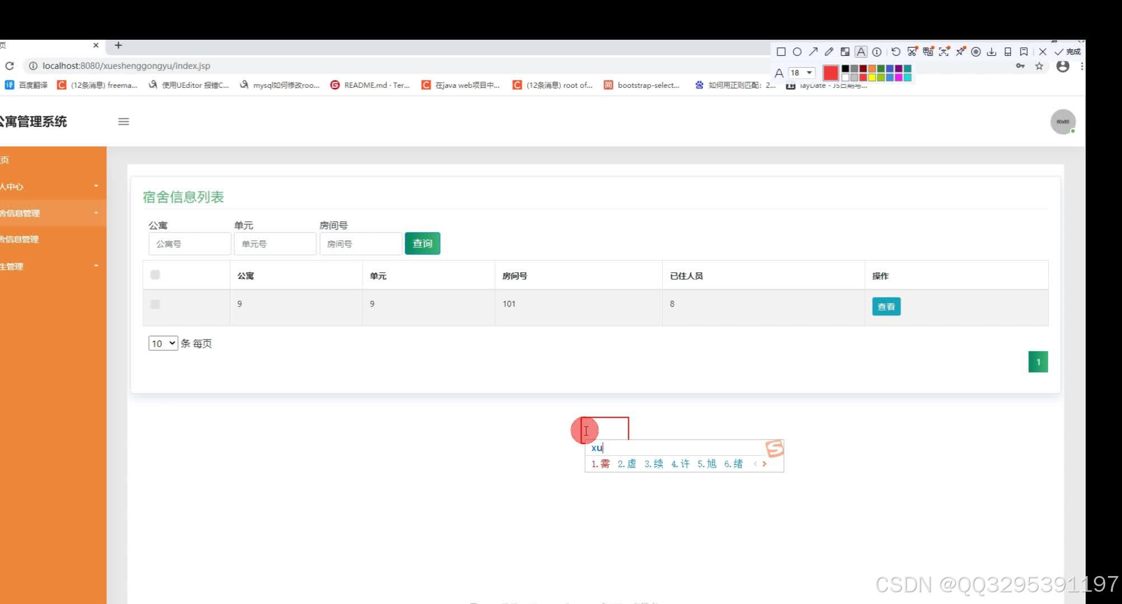
Task: Open the rows-per-page dropdown showing 10
Action: [163, 343]
